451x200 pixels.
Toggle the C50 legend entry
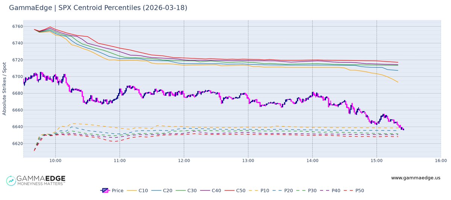pos(235,191)
